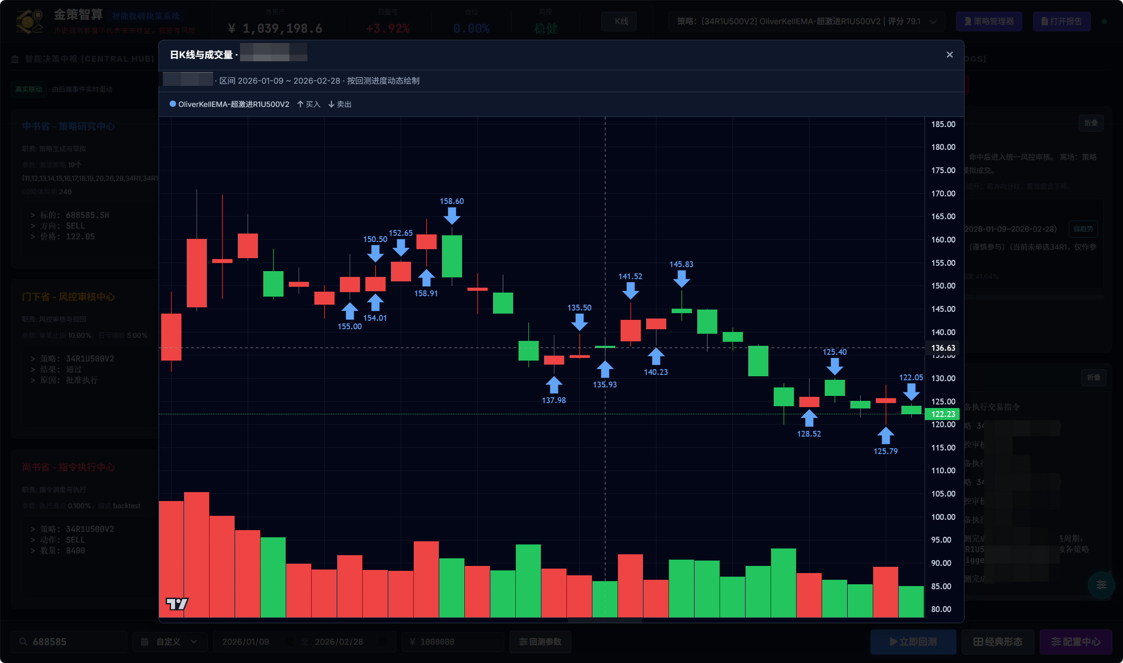Click the 区间 2026-01-09 ~ 2026-02-28 subtitle
Screen dimensions: 1123x663
point(280,81)
